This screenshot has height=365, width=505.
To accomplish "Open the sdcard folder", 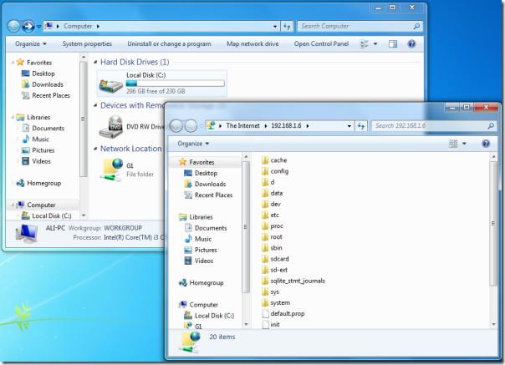I will (279, 259).
